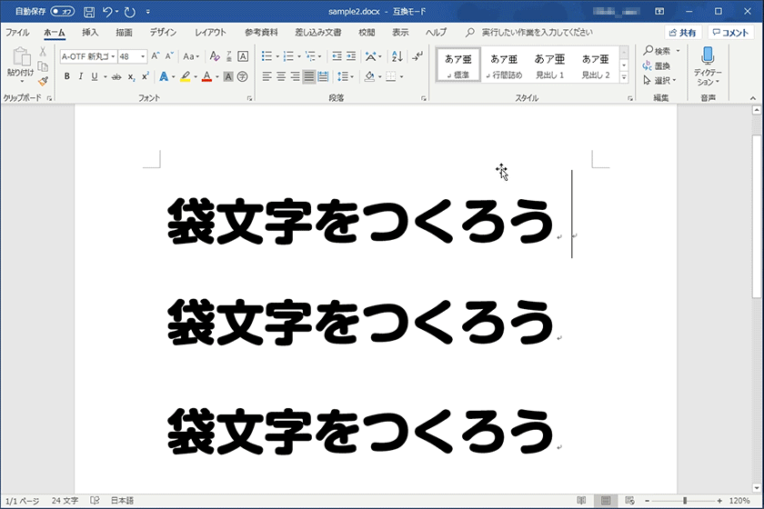Switch to the Design (デザイン) tab

click(x=163, y=33)
